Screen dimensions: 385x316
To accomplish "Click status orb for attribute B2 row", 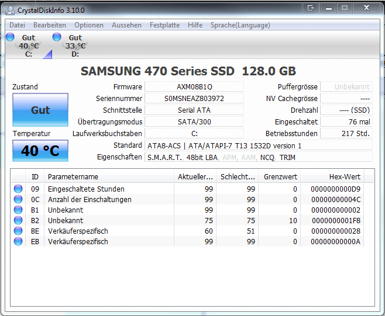I will click(x=18, y=220).
